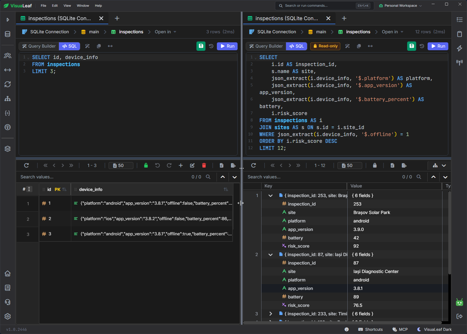Open query history icon in left pane
The image size is (467, 334).
pyautogui.click(x=211, y=46)
